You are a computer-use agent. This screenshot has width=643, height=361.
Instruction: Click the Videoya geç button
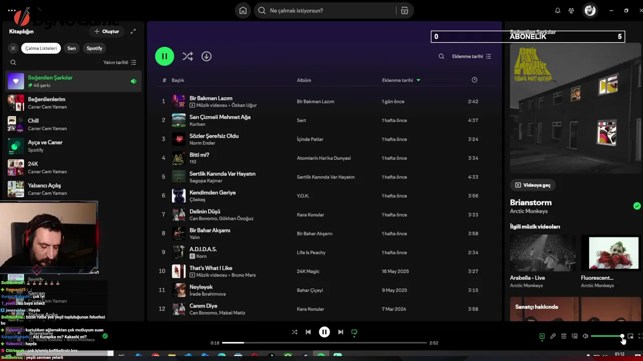point(532,185)
